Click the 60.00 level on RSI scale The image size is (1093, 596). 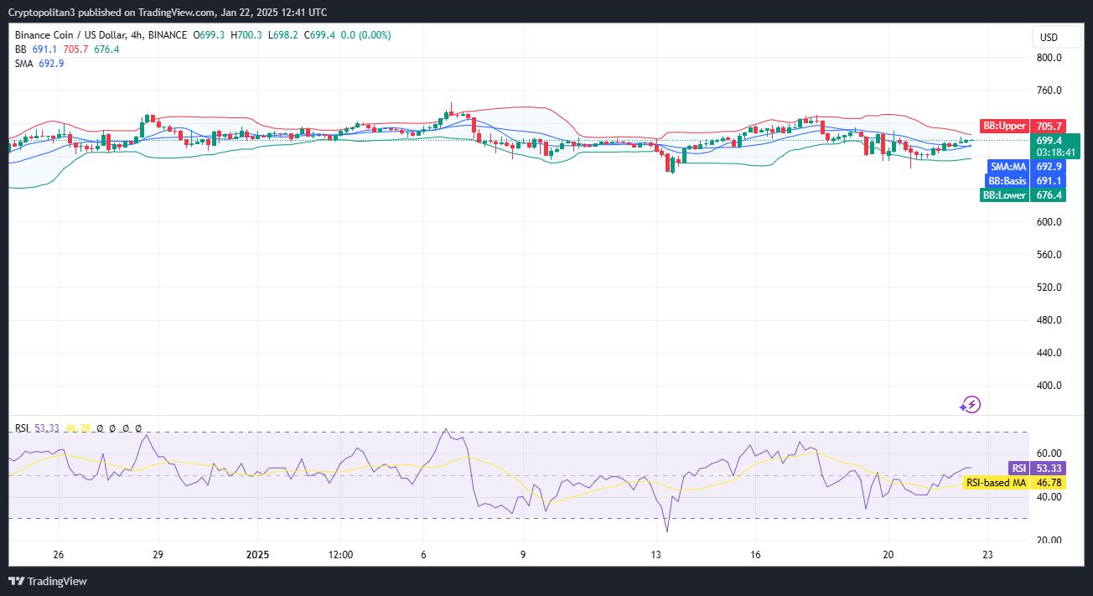tap(1049, 453)
